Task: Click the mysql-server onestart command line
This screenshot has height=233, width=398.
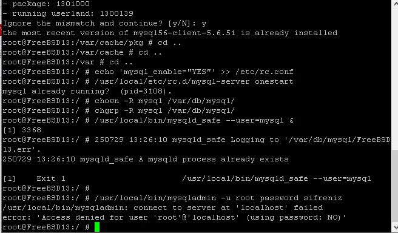Action: pos(148,81)
